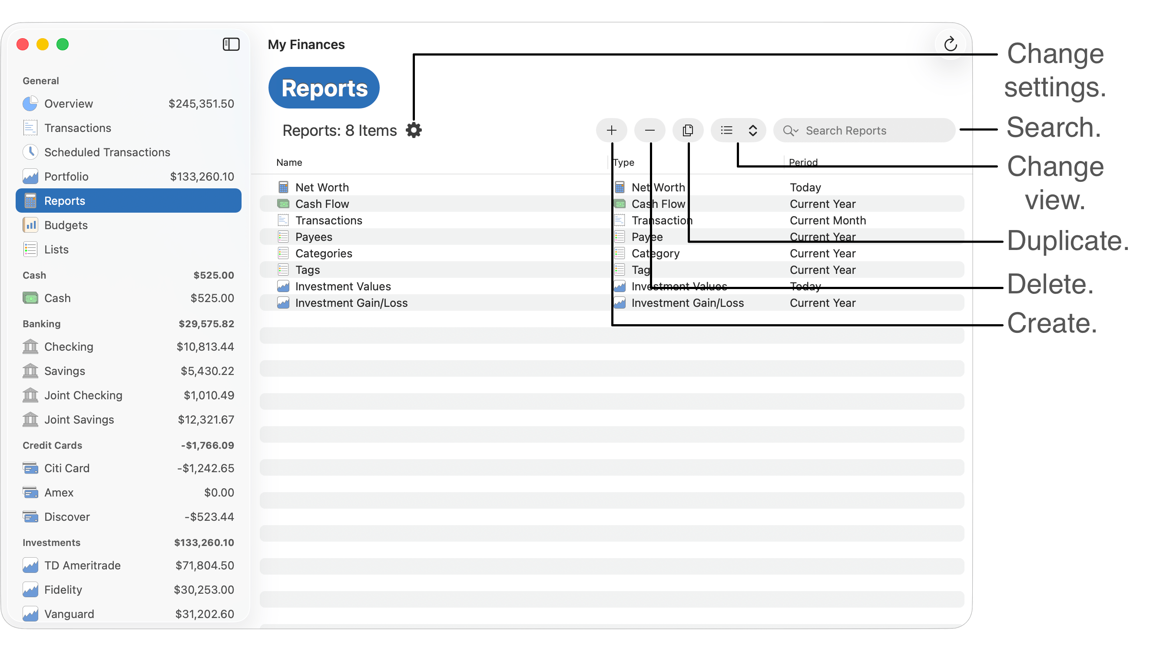Select the TD Ameritrade investment account
Viewport: 1173px width, 651px height.
coord(83,566)
